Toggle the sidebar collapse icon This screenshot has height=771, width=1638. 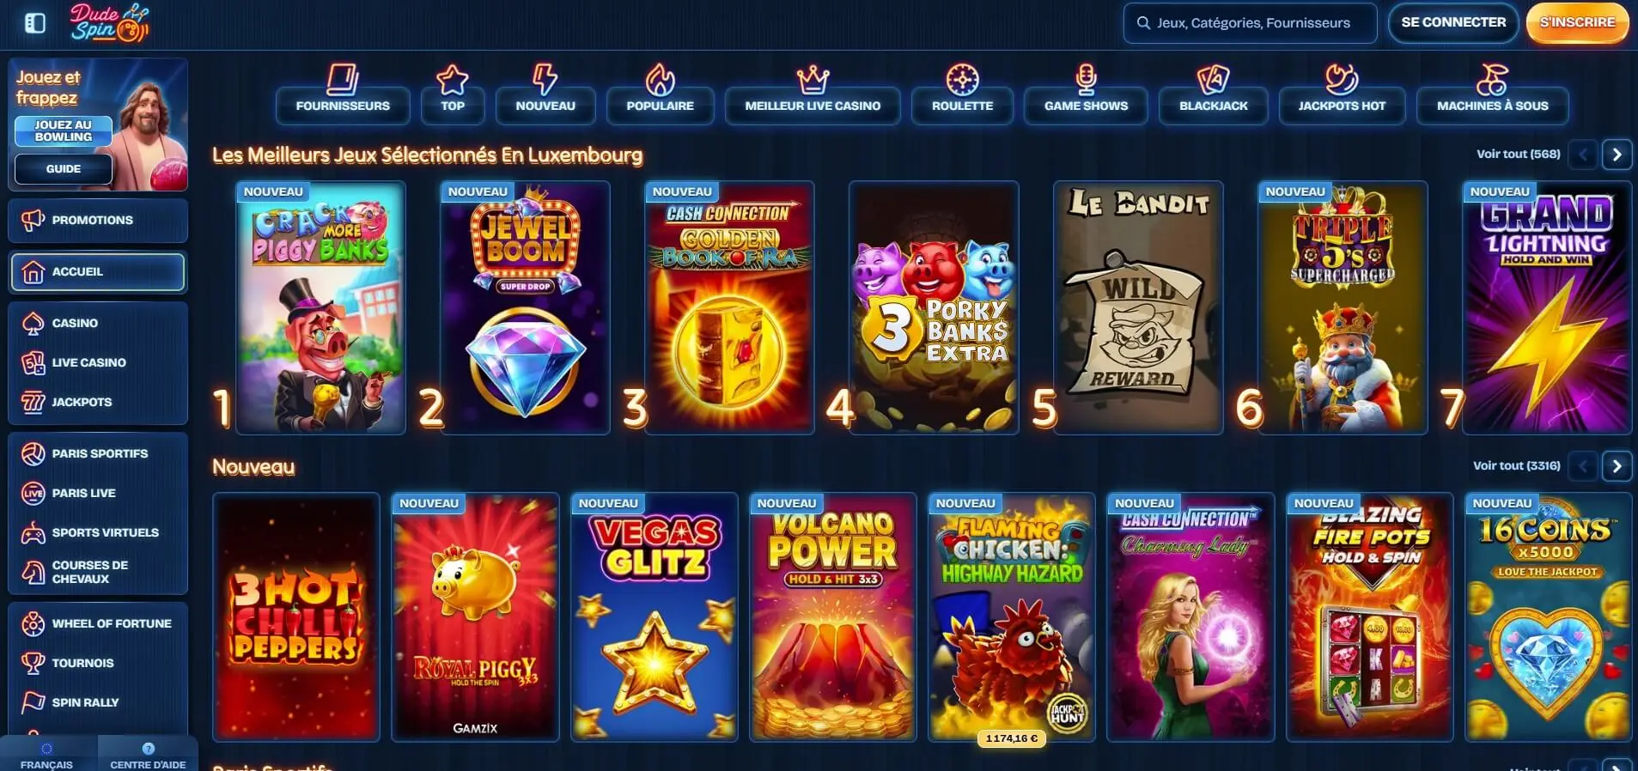coord(35,23)
